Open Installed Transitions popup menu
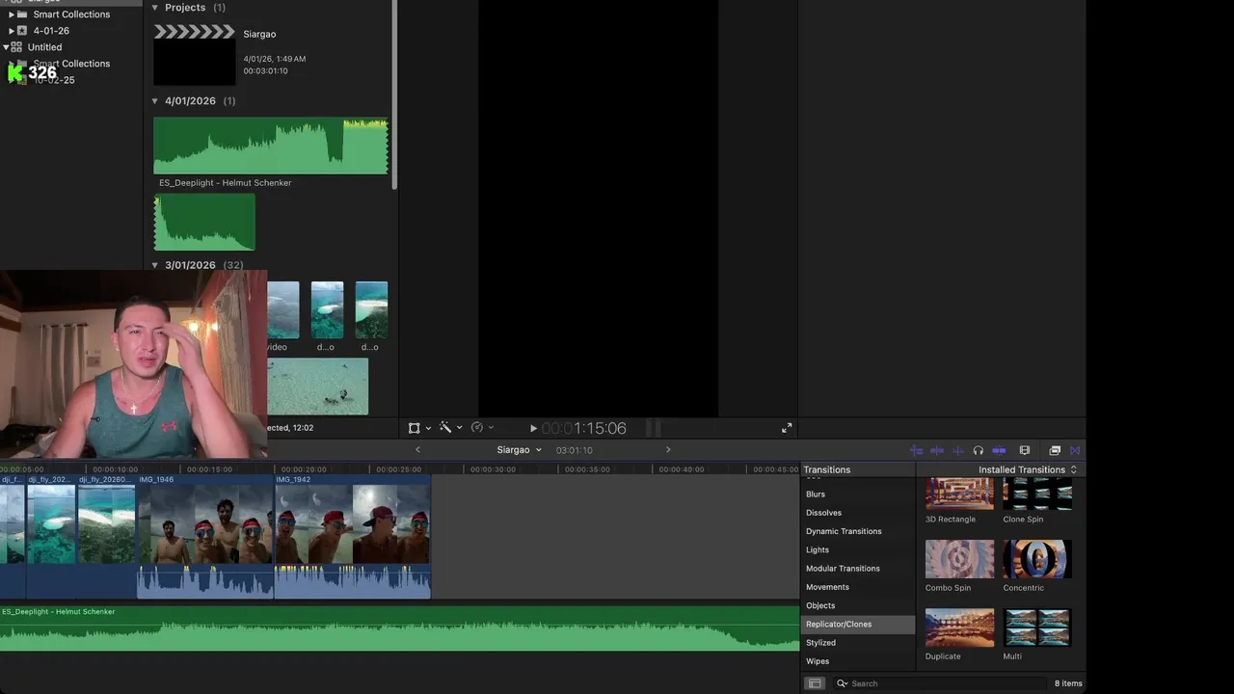 [1028, 469]
